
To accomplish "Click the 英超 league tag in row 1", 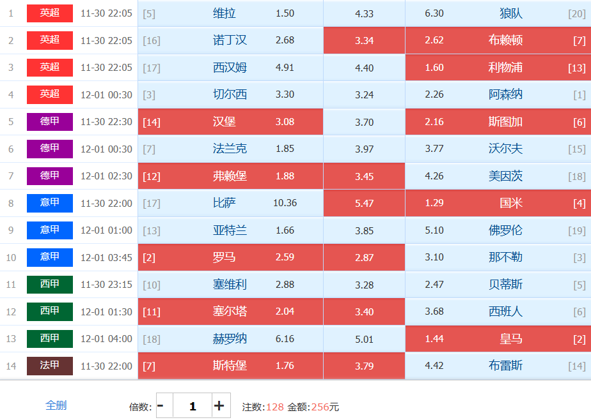I will point(50,13).
